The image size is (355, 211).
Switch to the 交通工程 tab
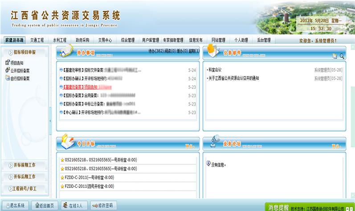pyautogui.click(x=37, y=40)
